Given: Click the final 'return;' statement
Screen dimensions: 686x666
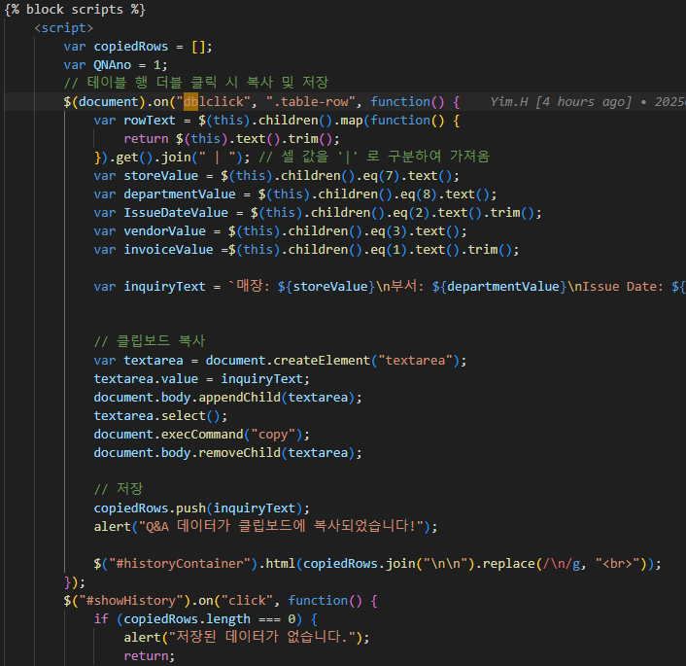Looking at the screenshot, I should tap(150, 656).
